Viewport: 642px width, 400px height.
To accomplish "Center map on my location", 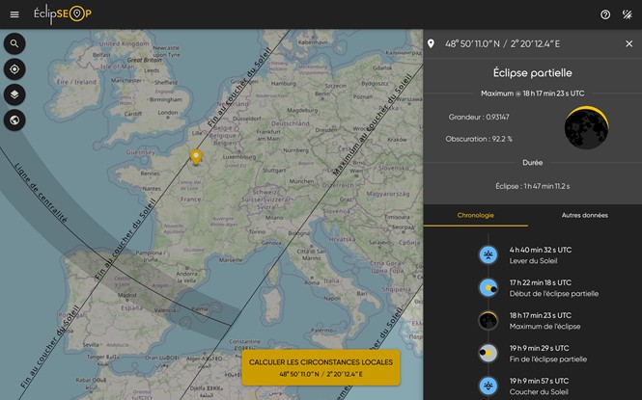I will click(15, 69).
